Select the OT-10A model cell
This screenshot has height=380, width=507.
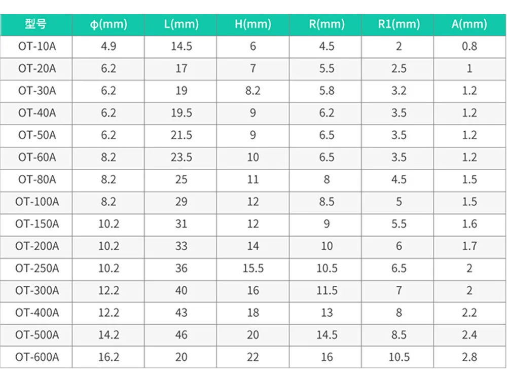coord(36,47)
